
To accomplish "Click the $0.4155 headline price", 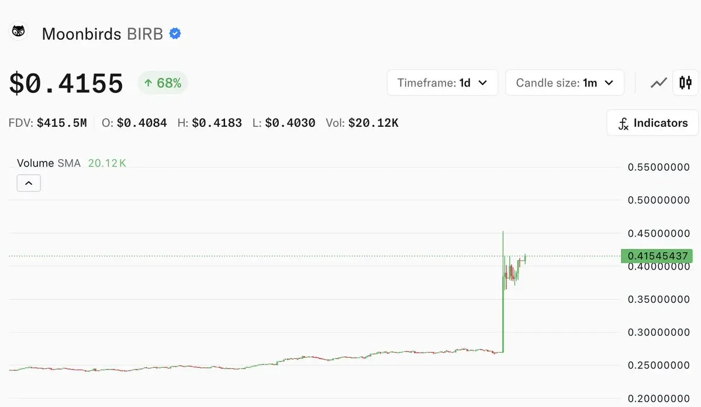I will click(66, 84).
